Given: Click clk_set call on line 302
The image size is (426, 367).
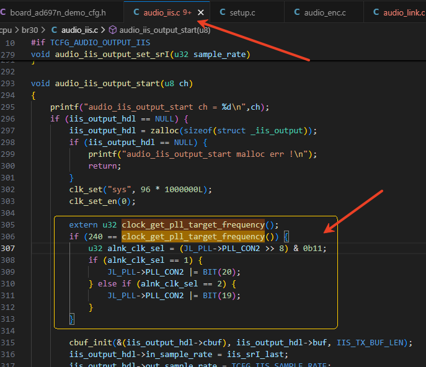Looking at the screenshot, I should pyautogui.click(x=86, y=189).
